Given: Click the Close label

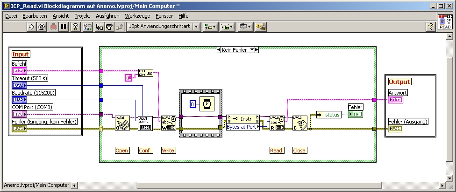Looking at the screenshot, I should [x=299, y=150].
